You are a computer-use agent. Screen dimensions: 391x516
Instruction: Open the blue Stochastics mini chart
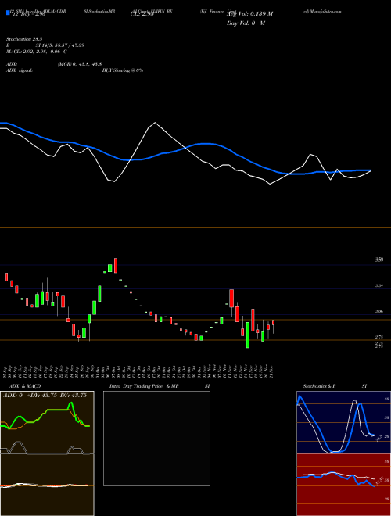coord(343,422)
